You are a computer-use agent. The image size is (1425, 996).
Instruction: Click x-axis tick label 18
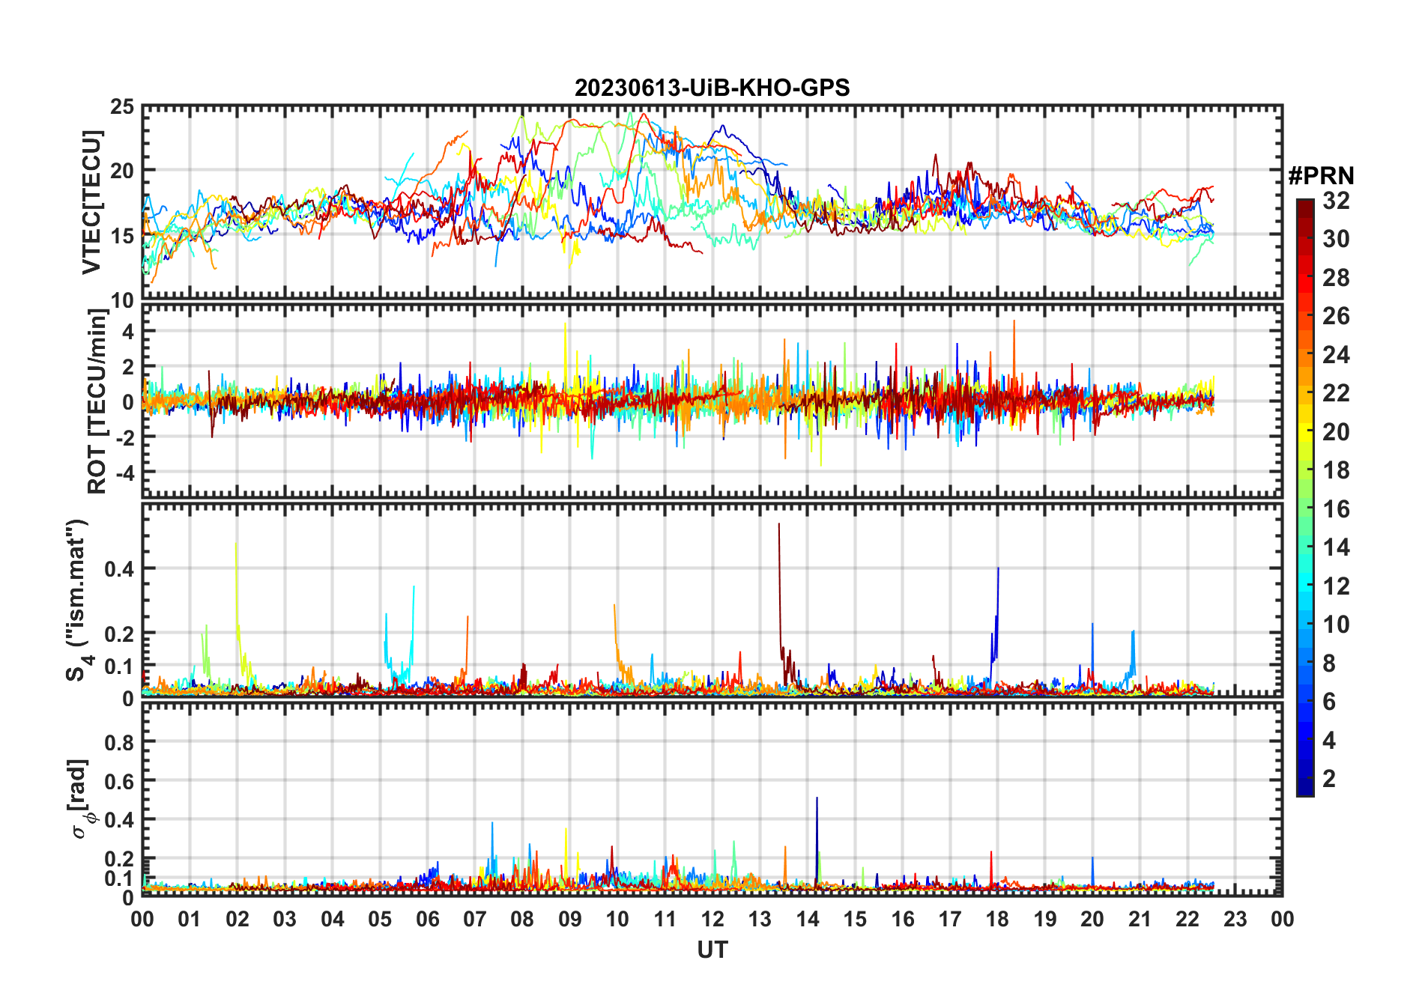click(x=997, y=919)
